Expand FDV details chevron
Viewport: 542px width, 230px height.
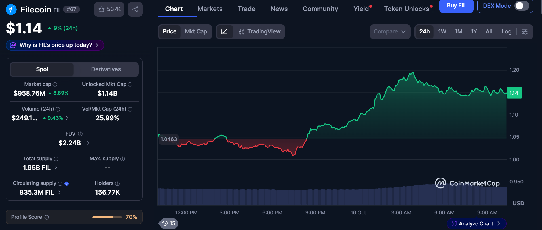point(88,143)
